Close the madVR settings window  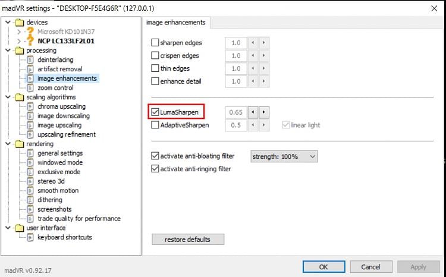(434, 8)
